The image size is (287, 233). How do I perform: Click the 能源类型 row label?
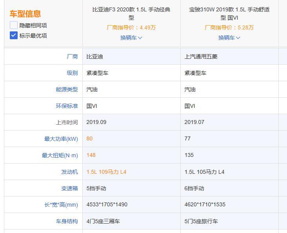point(67,89)
